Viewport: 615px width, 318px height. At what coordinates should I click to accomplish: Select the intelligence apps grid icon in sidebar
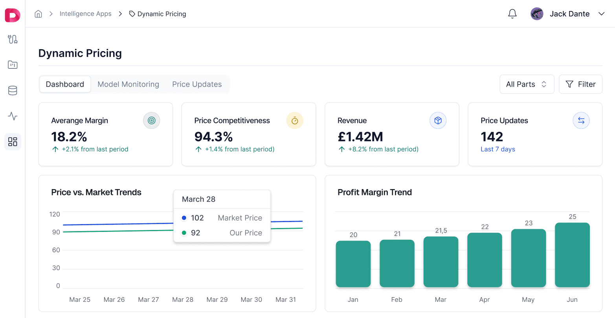pos(13,142)
